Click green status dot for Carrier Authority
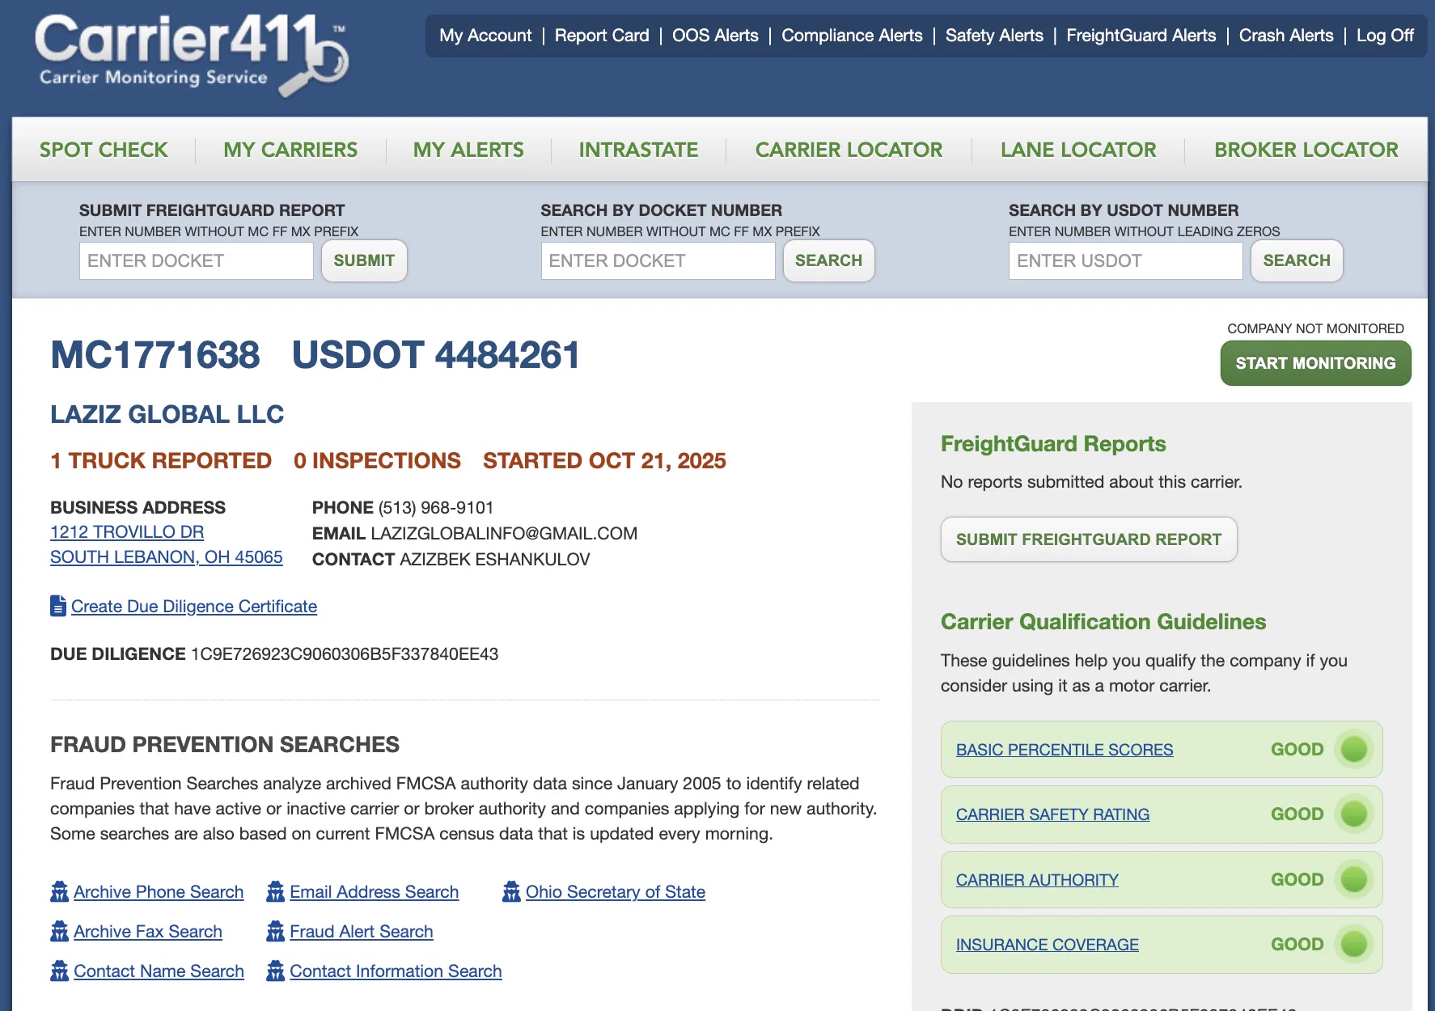Screen dimensions: 1435x1011 [1353, 879]
